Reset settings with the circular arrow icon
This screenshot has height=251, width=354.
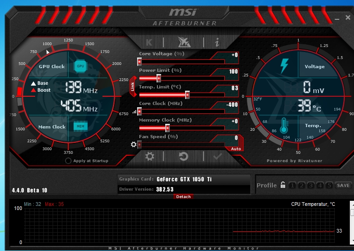point(183,156)
